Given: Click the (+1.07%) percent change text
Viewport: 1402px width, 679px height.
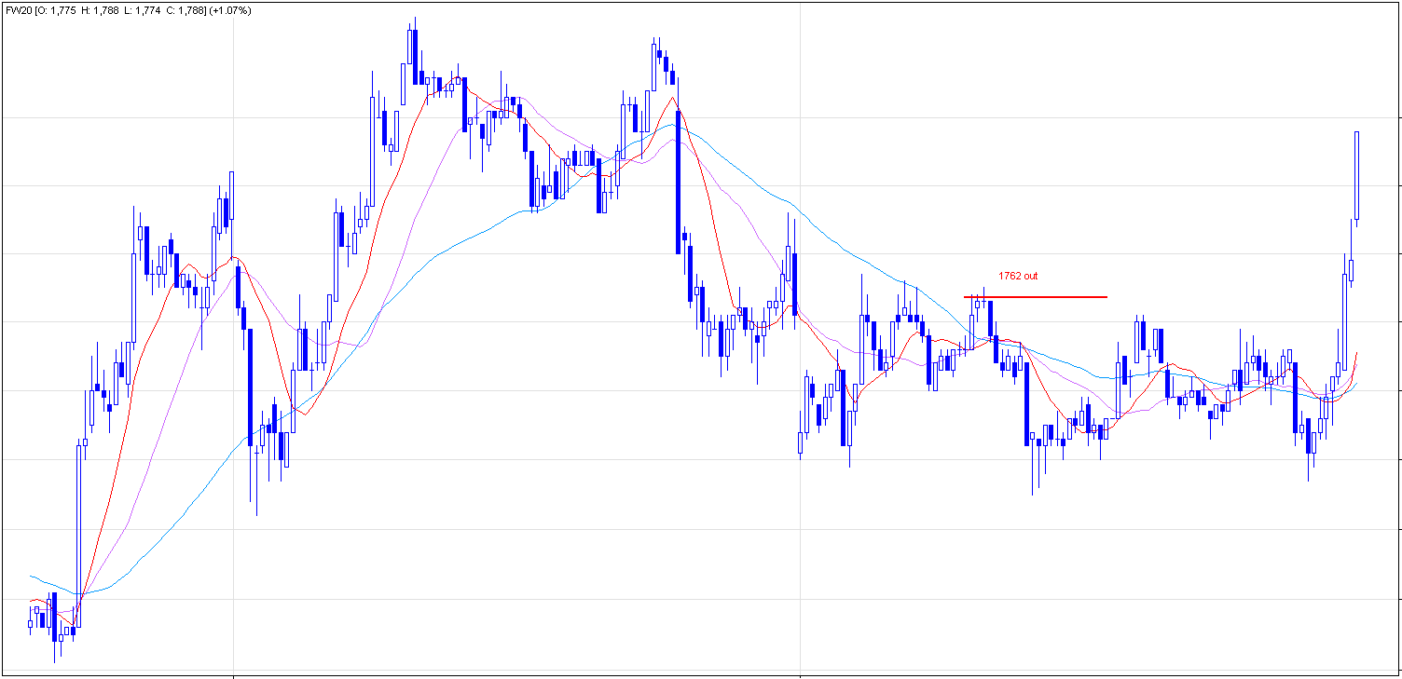Looking at the screenshot, I should 230,10.
